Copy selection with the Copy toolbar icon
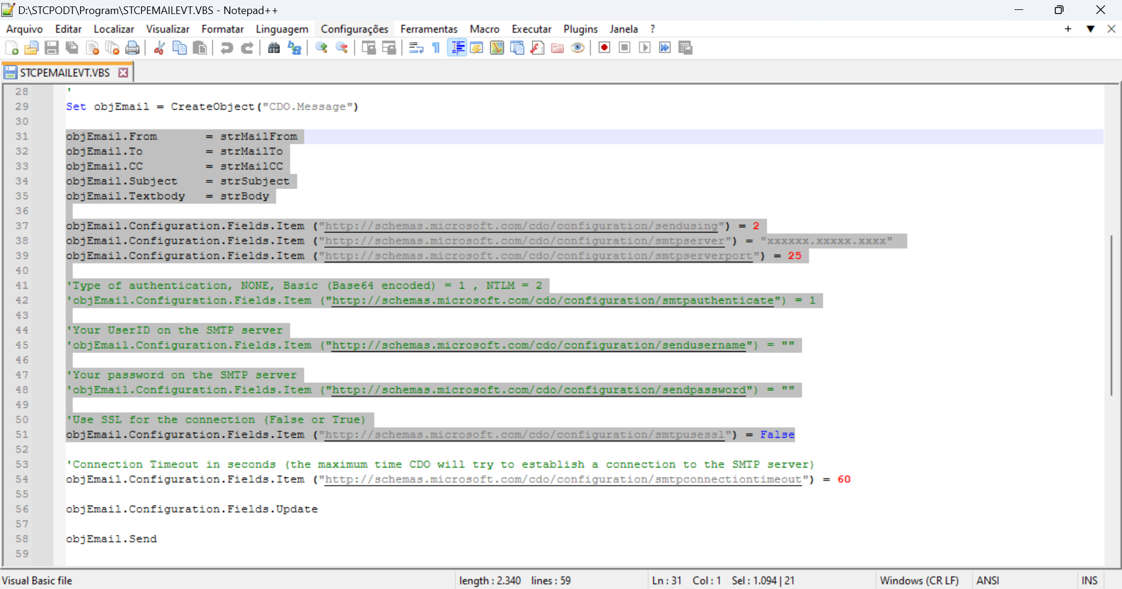 point(179,48)
